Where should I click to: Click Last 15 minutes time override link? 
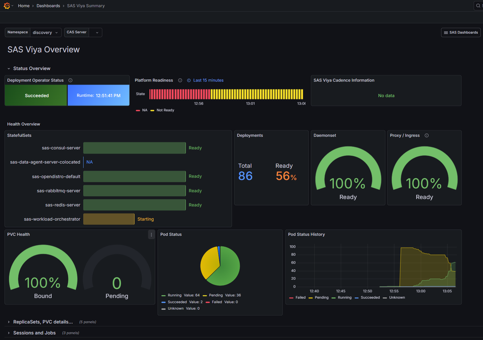[x=208, y=80]
